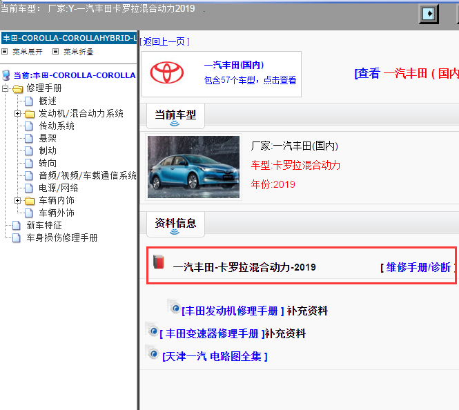The height and width of the screenshot is (410, 459).
Task: Open the 查看 一汽丰田 (国内 link at right
Action: tap(407, 73)
